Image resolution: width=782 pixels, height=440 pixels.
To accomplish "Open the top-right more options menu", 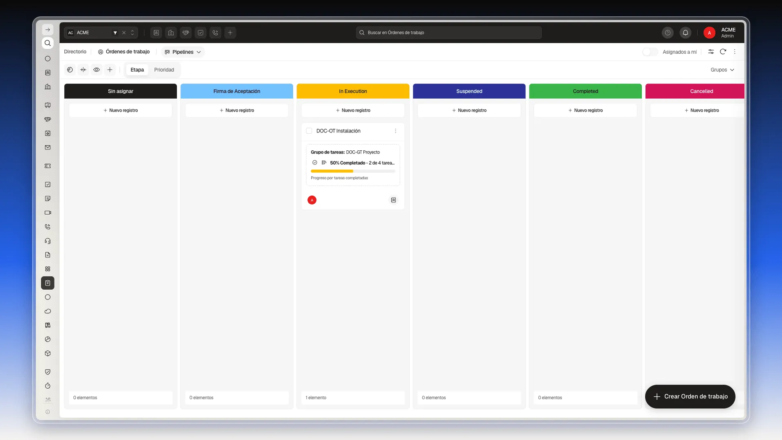I will click(735, 52).
